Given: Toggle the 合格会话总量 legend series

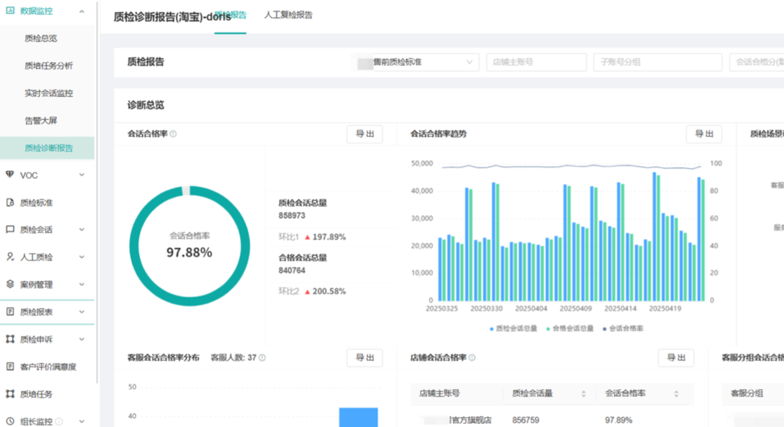Looking at the screenshot, I should point(569,329).
